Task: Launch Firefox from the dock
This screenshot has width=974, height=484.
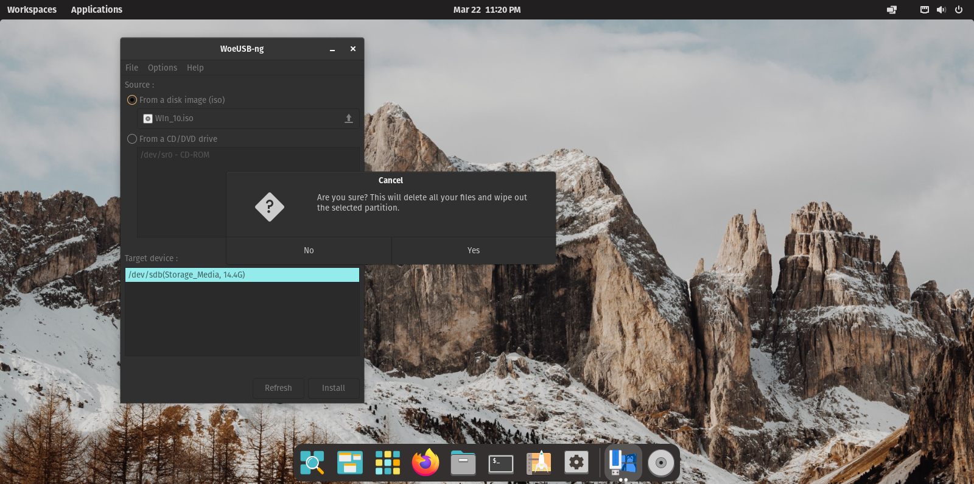Action: (426, 463)
